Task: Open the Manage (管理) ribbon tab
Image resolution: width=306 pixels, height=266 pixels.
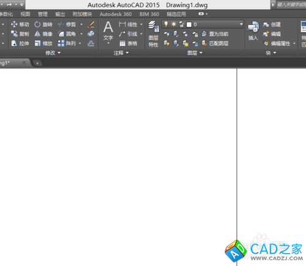Action: click(x=43, y=14)
